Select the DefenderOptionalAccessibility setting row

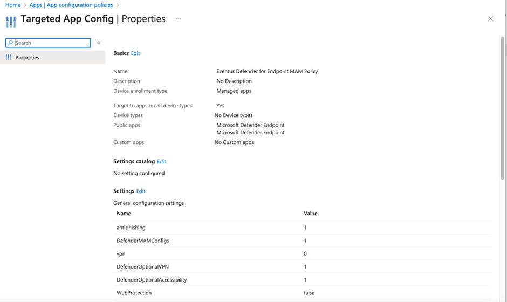pyautogui.click(x=302, y=280)
